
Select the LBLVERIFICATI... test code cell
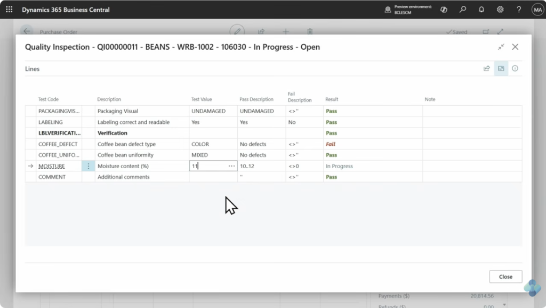(x=59, y=133)
